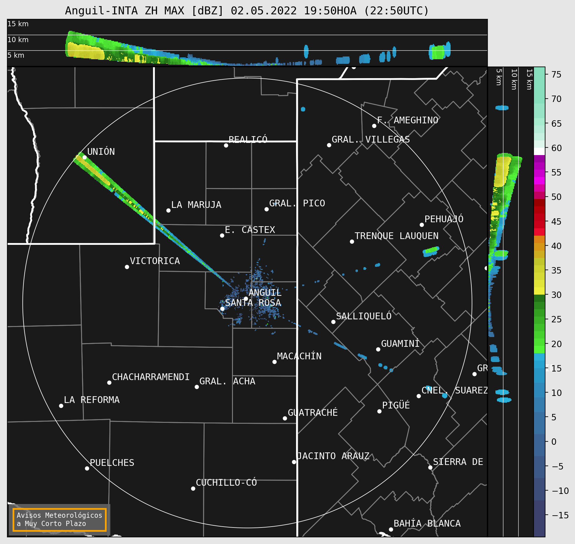Screen dimensions: 575x544
Task: Click the LA MARUJA label
Action: click(196, 205)
